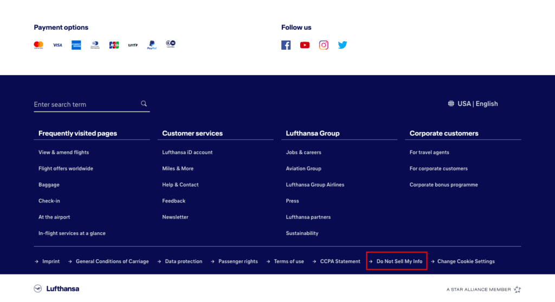Open Miles & More link
The width and height of the screenshot is (555, 302).
tap(178, 169)
